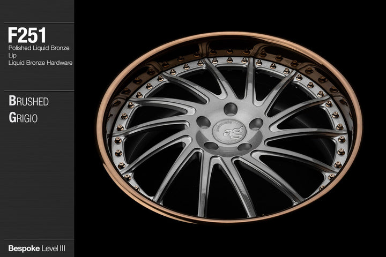Click the word 'Lip' in the sidebar
Screen dimensions: 386x257
12,55
